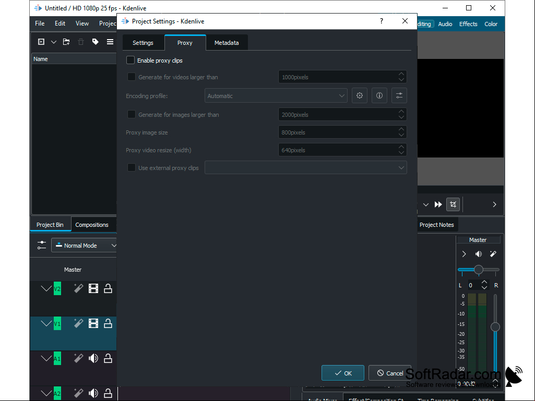
Task: Lock track V2
Action: 108,288
